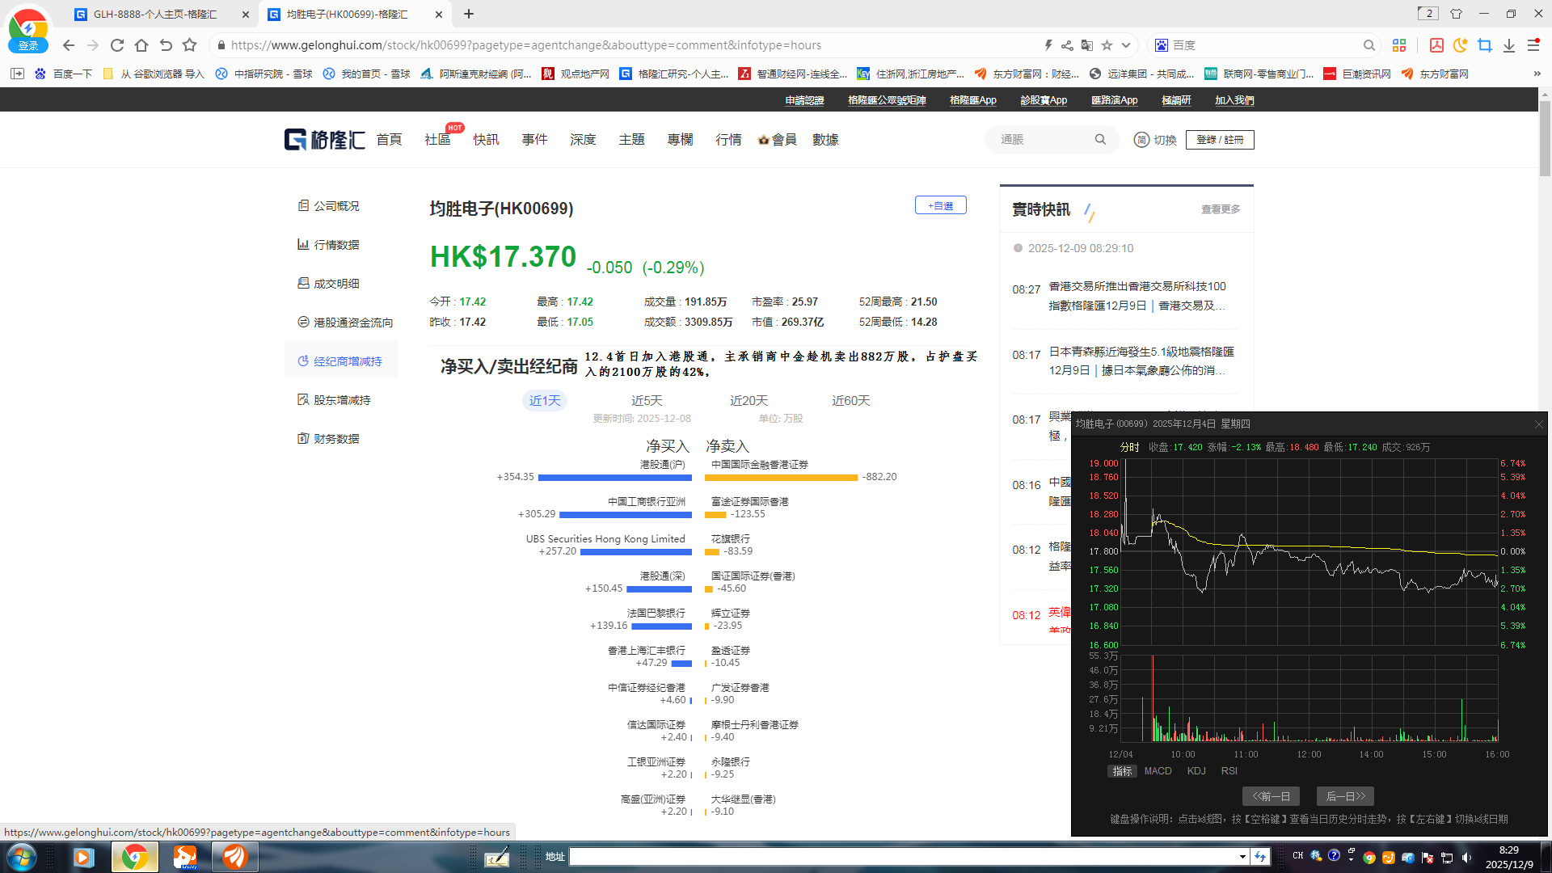Click the 通脹 site search field
1552x873 pixels.
coord(1039,140)
